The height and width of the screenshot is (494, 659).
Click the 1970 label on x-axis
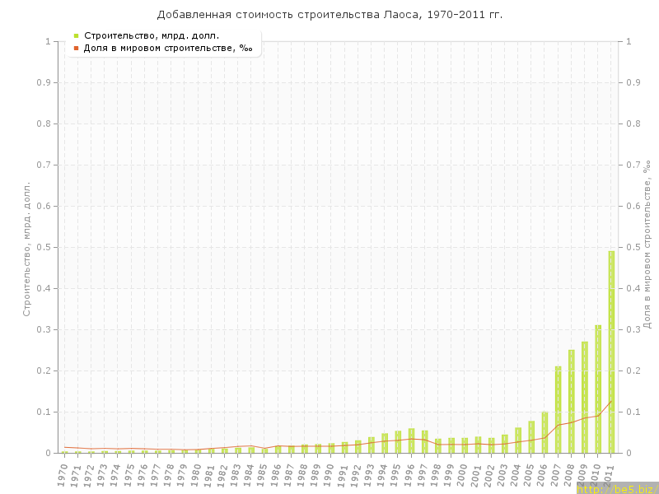[63, 475]
